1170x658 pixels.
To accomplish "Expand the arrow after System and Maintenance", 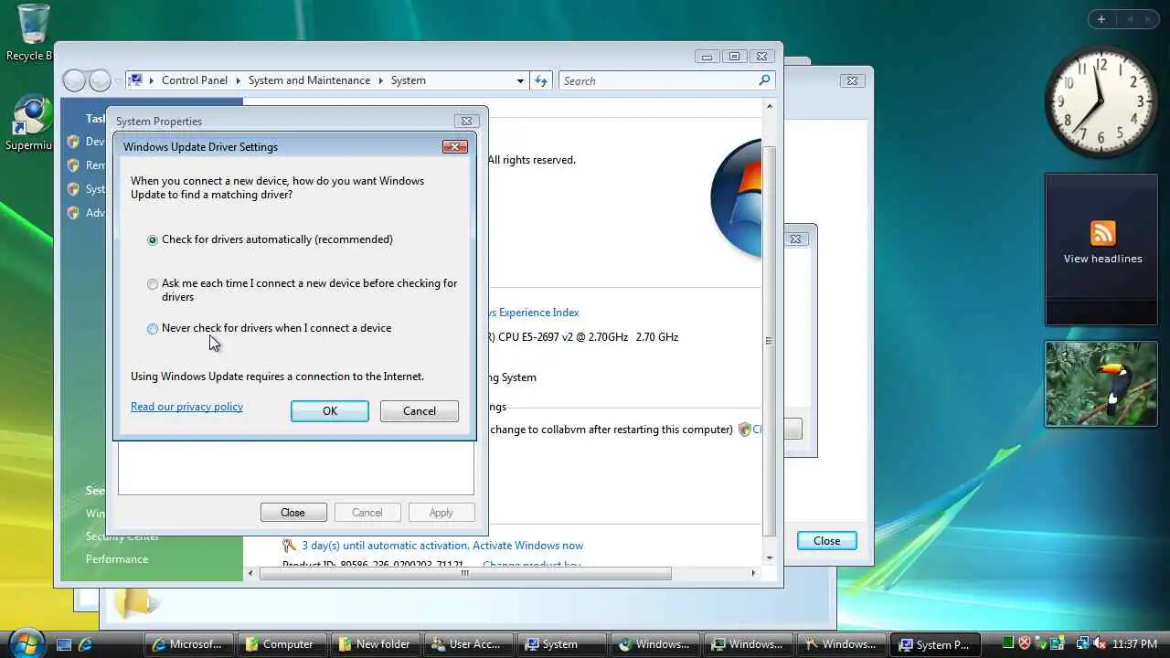I will (x=380, y=80).
